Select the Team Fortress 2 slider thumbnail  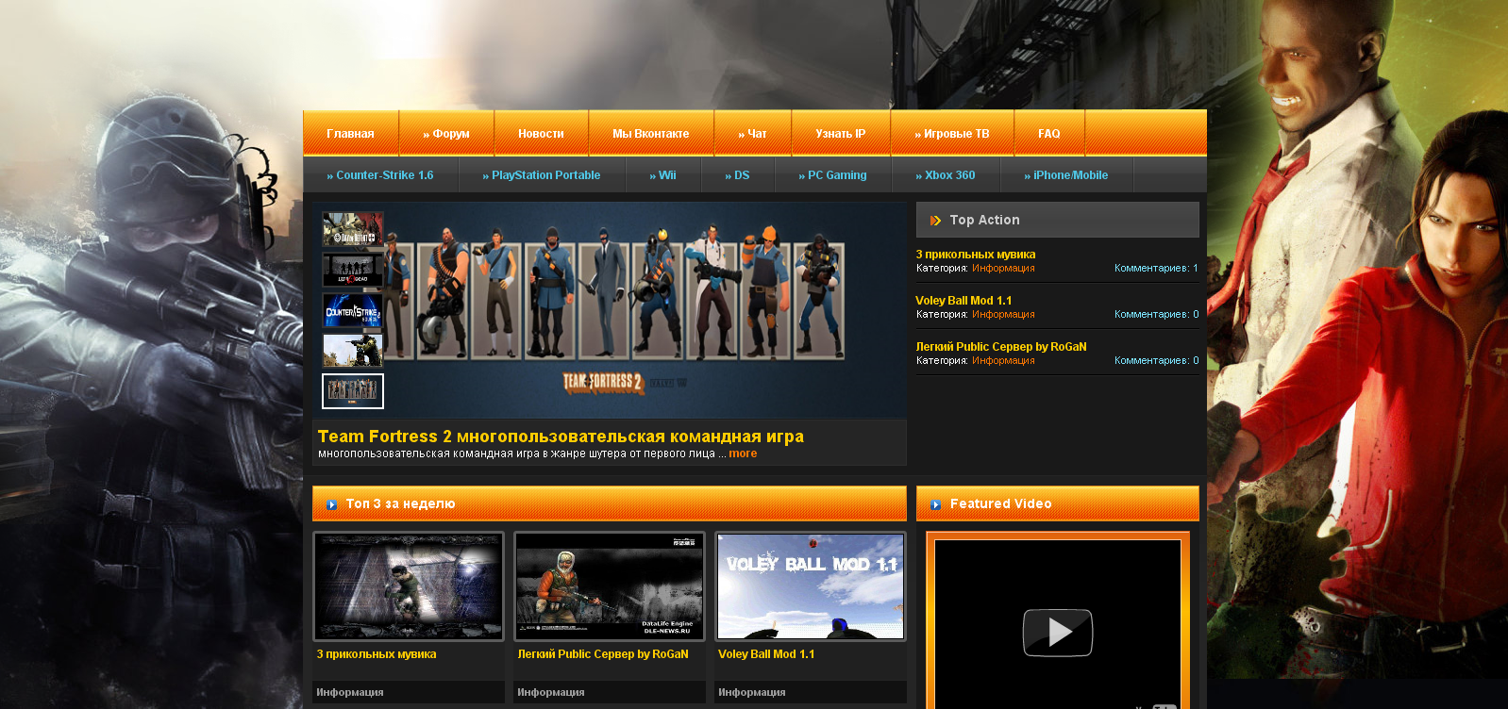(x=353, y=391)
